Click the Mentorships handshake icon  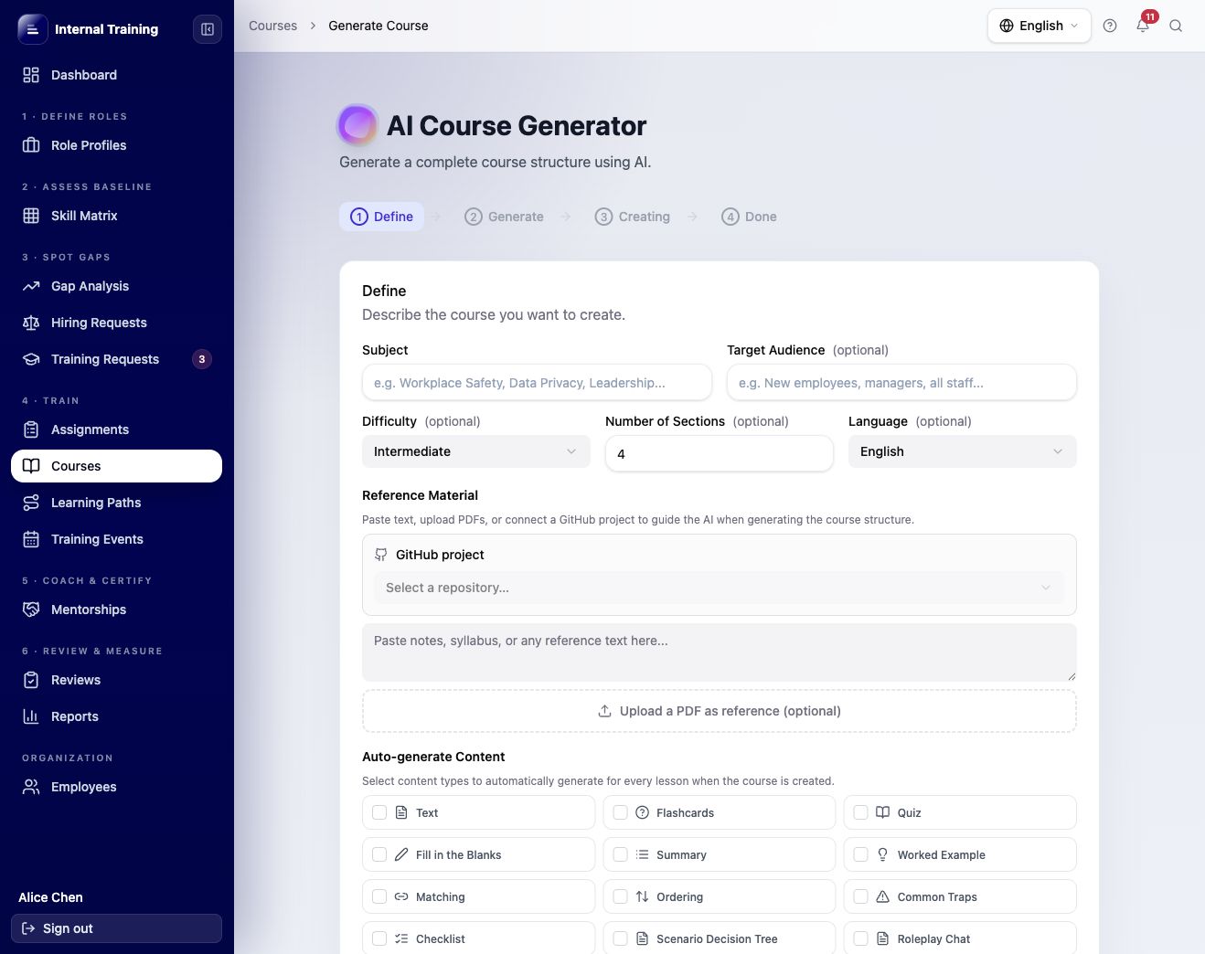pyautogui.click(x=31, y=609)
